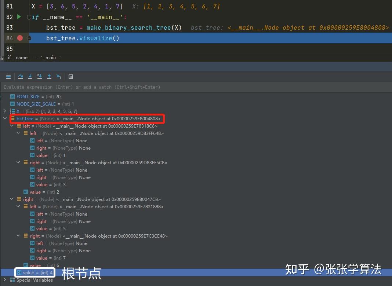Click the Show Execution Point icon
Screen dimensions: 392x286
click(8, 77)
